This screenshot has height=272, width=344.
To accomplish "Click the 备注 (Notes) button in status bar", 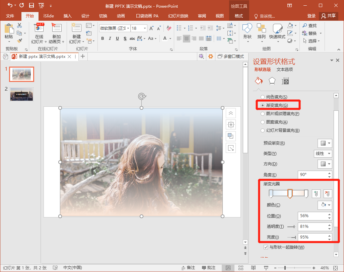I will 188,268.
